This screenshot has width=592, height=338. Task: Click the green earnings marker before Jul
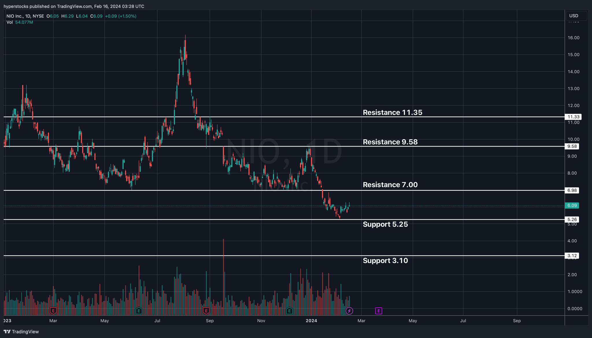click(x=139, y=311)
